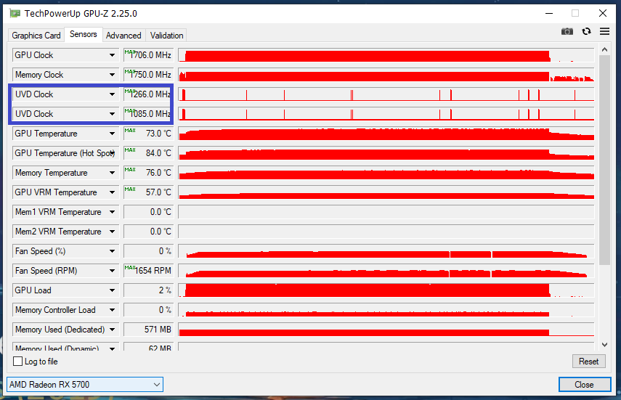This screenshot has height=400, width=621.
Task: Open the GPU VRM Temperature dropdown
Action: pos(112,192)
